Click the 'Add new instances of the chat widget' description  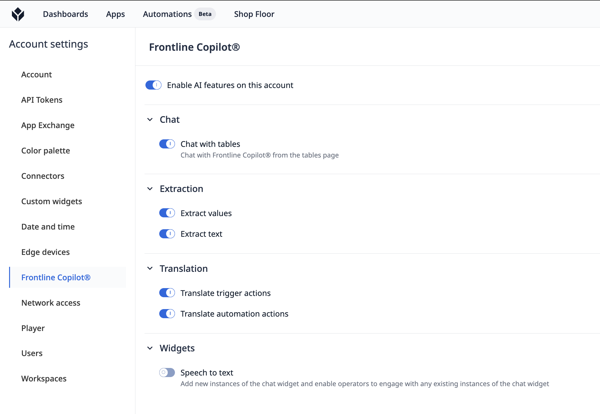365,384
